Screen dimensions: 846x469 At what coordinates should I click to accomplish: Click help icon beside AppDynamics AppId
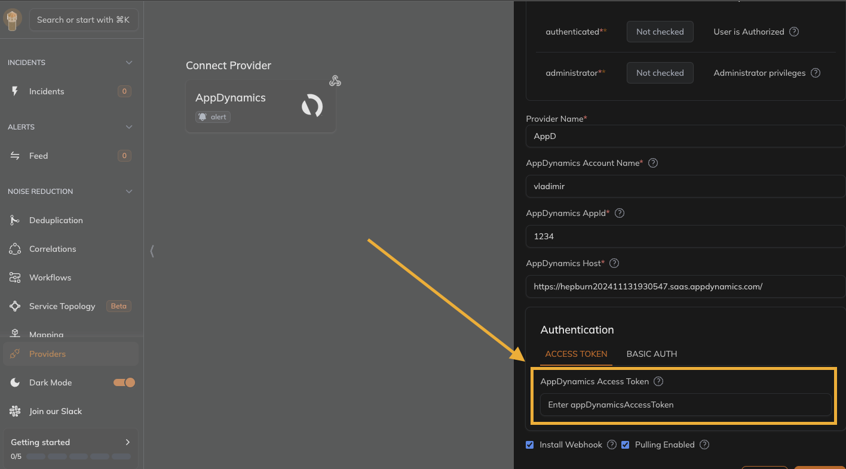(x=620, y=213)
